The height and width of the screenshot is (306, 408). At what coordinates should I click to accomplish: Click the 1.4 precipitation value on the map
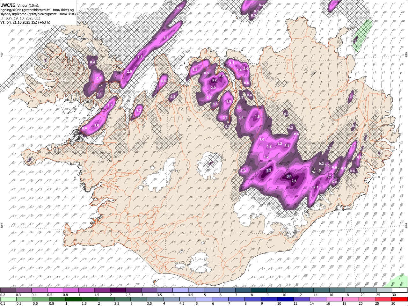tap(239, 70)
